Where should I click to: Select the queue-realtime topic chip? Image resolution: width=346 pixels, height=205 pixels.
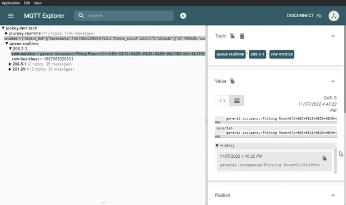pyautogui.click(x=230, y=54)
